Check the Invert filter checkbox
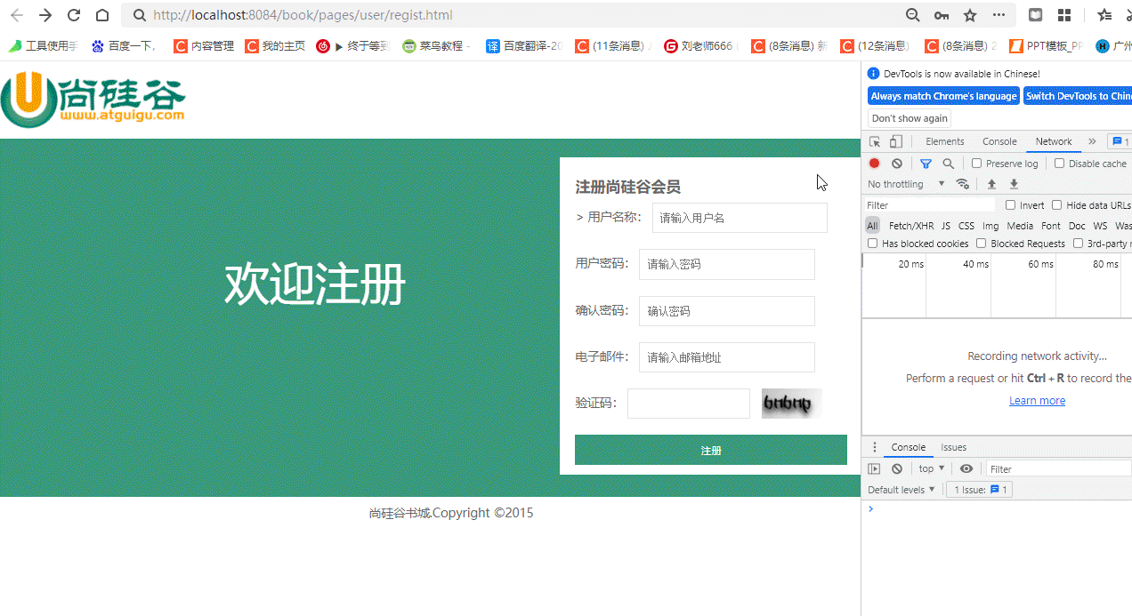The image size is (1132, 616). point(1010,205)
